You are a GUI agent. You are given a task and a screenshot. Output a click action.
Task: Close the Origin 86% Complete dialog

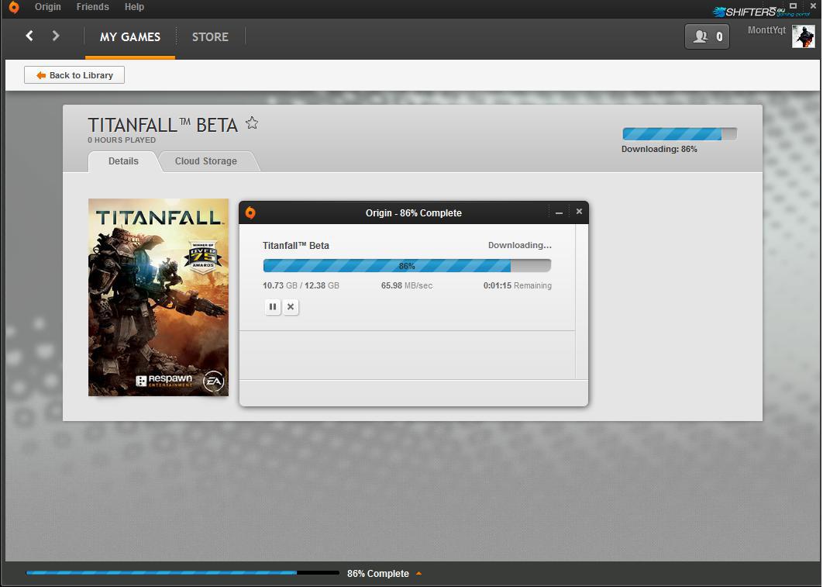pyautogui.click(x=579, y=212)
